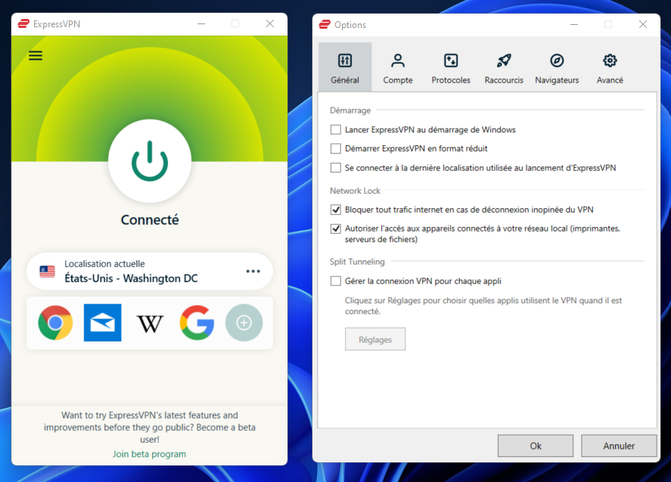Switch to the Général tab
This screenshot has height=482, width=671.
tap(345, 67)
